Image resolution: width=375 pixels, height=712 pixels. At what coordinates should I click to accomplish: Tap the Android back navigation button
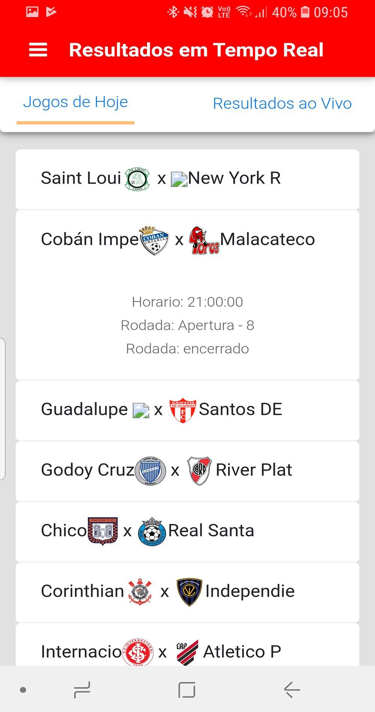[x=292, y=690]
